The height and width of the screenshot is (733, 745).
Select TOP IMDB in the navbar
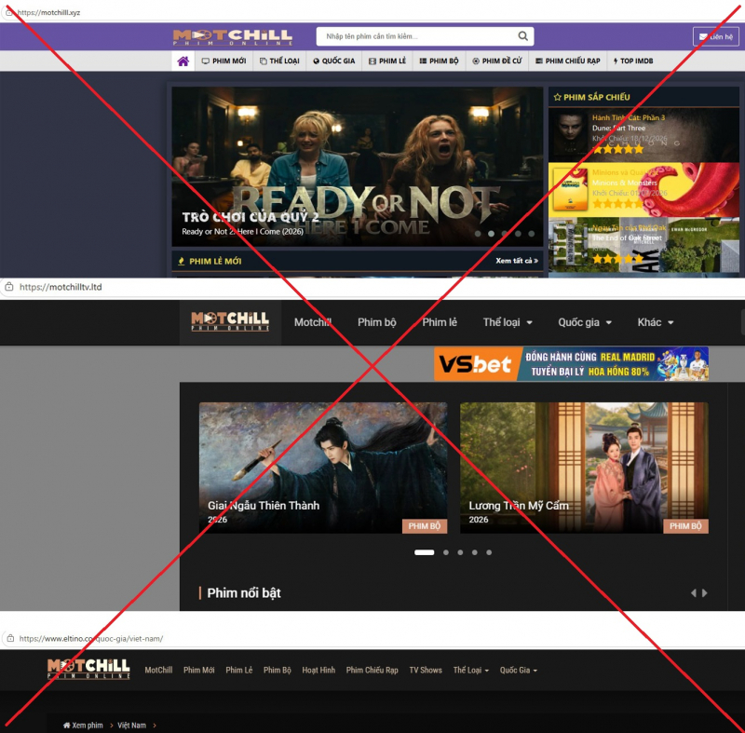coord(633,61)
